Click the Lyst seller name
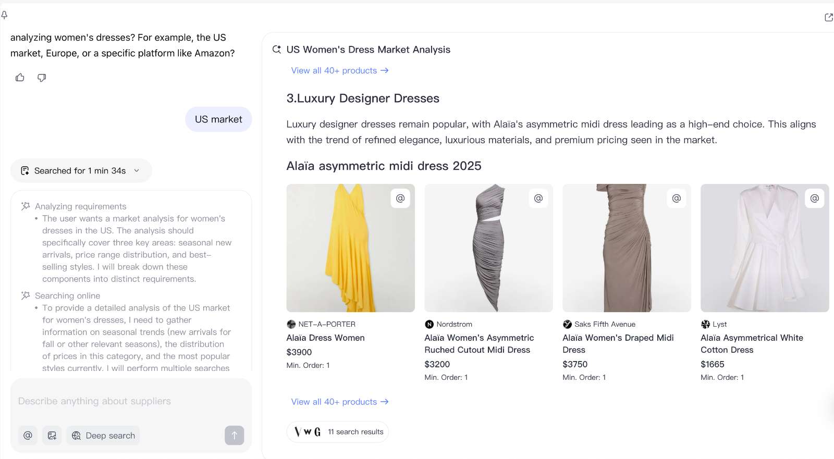Image resolution: width=834 pixels, height=459 pixels. click(x=720, y=324)
